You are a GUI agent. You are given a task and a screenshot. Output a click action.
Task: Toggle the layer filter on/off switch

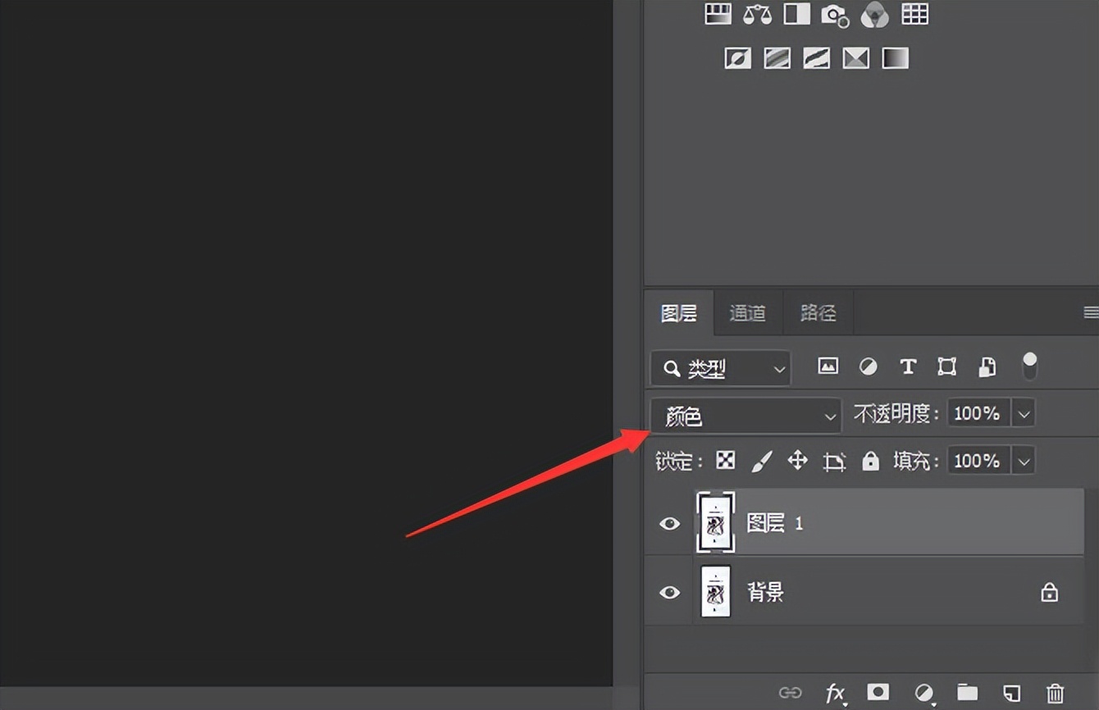[x=1029, y=366]
